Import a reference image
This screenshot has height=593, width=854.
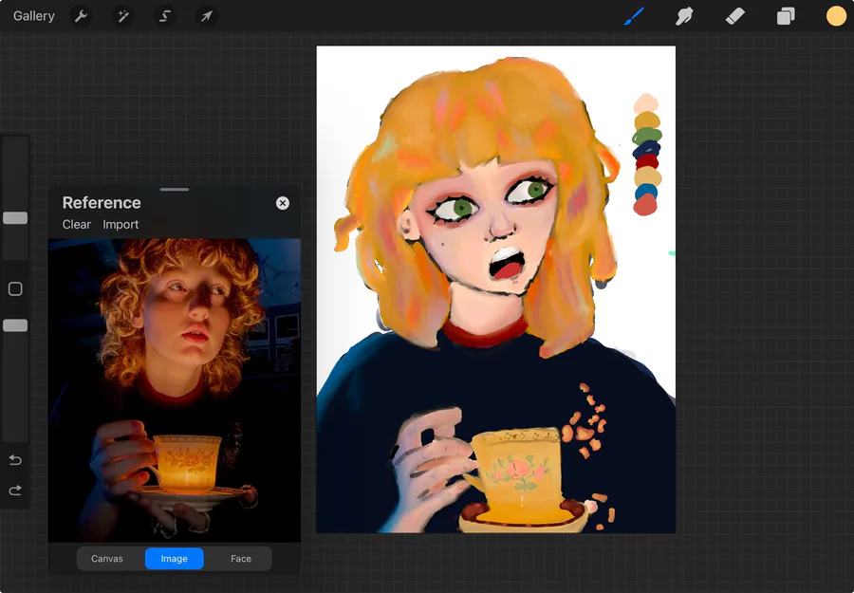click(x=121, y=224)
